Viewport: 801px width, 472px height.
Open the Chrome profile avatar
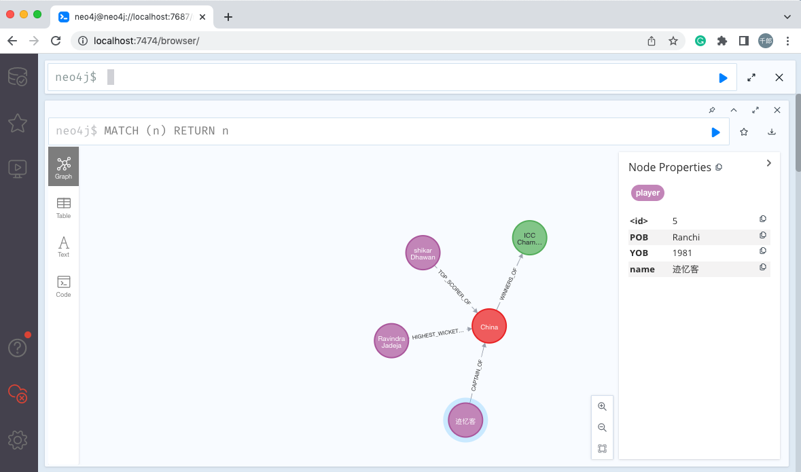pos(765,41)
